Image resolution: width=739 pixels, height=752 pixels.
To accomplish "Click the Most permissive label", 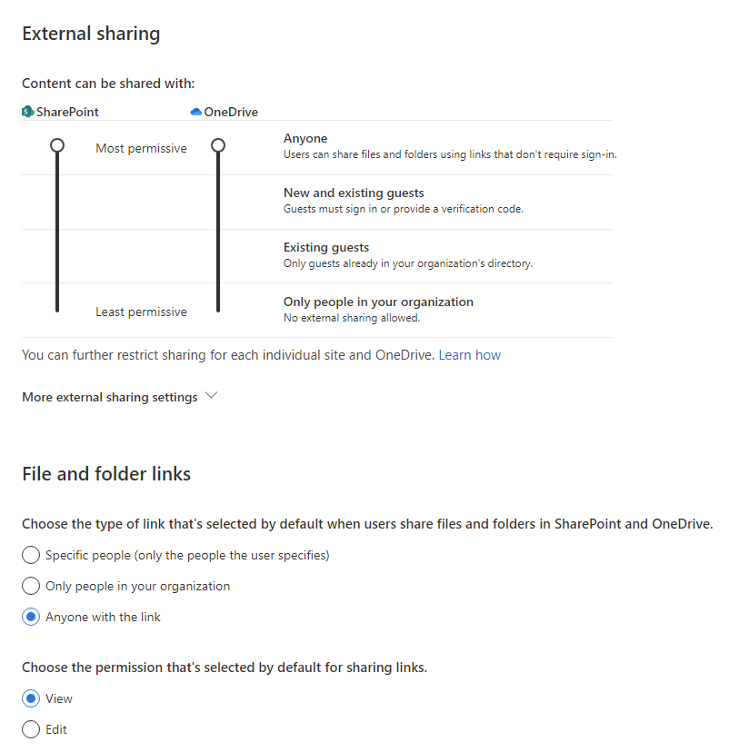I will 141,148.
